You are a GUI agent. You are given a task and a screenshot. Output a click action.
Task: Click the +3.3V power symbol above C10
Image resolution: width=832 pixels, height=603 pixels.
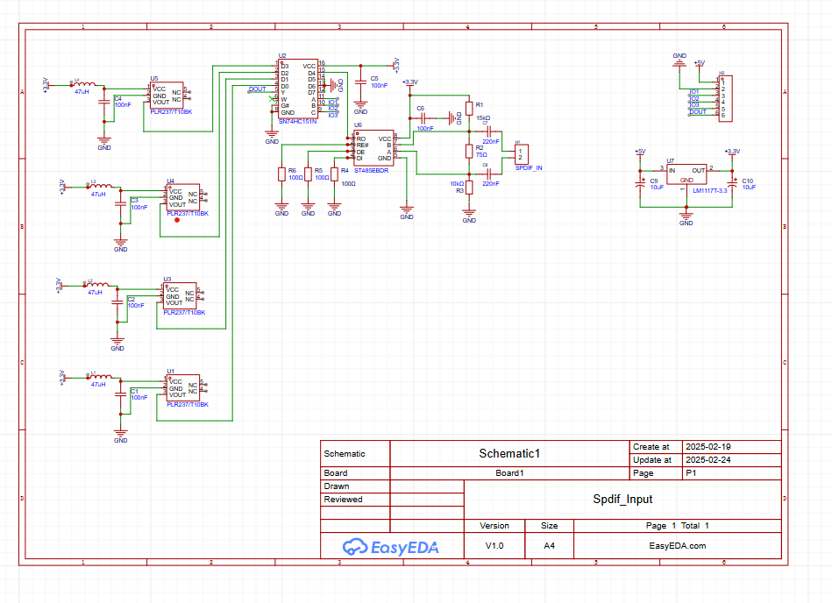pos(732,153)
